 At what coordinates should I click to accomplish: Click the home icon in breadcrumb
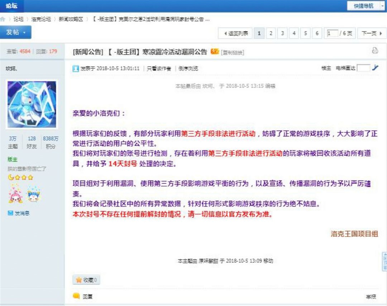pyautogui.click(x=3, y=19)
